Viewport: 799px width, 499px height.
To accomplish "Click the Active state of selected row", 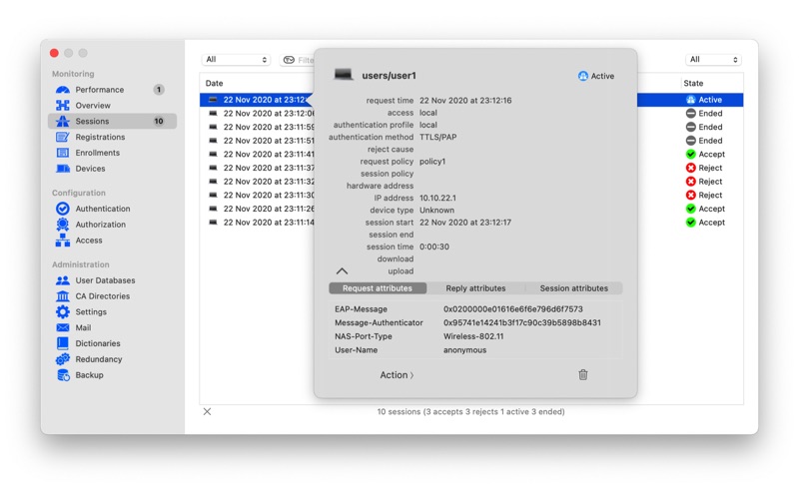I will coord(704,100).
